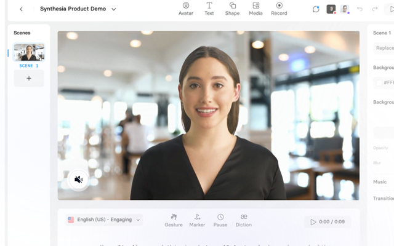Open the Media library tool

[255, 9]
